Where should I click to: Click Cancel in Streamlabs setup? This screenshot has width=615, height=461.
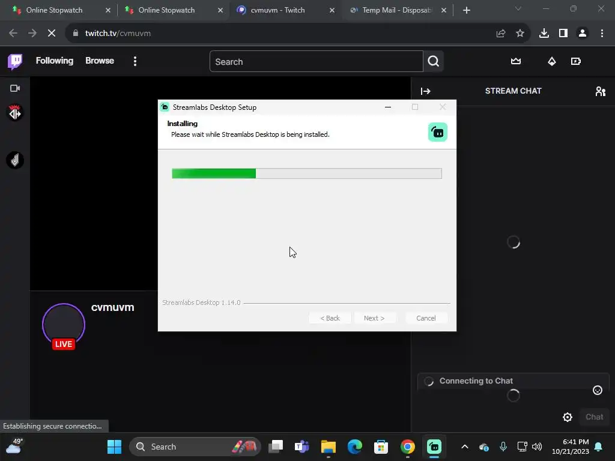[426, 318]
